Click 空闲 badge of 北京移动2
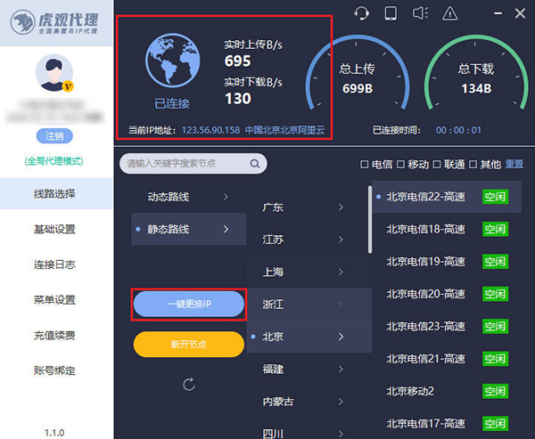The height and width of the screenshot is (439, 535). pos(495,391)
